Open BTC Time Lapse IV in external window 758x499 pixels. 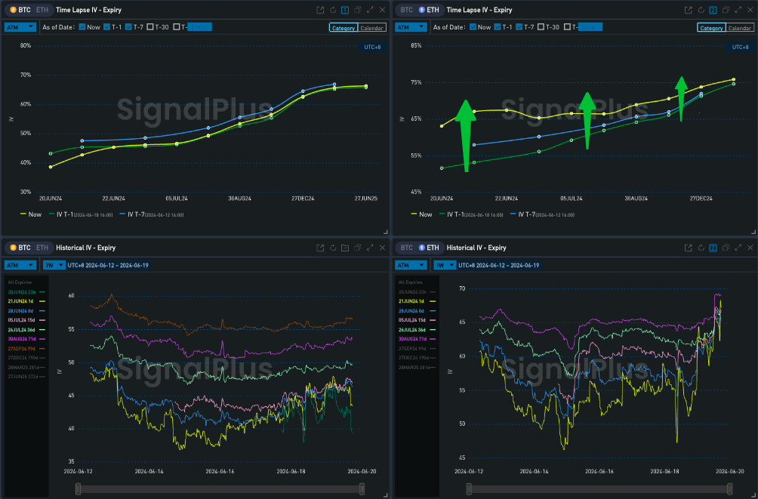(x=320, y=10)
